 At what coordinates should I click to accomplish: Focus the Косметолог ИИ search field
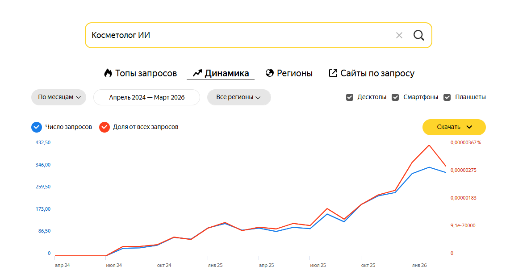click(x=239, y=35)
